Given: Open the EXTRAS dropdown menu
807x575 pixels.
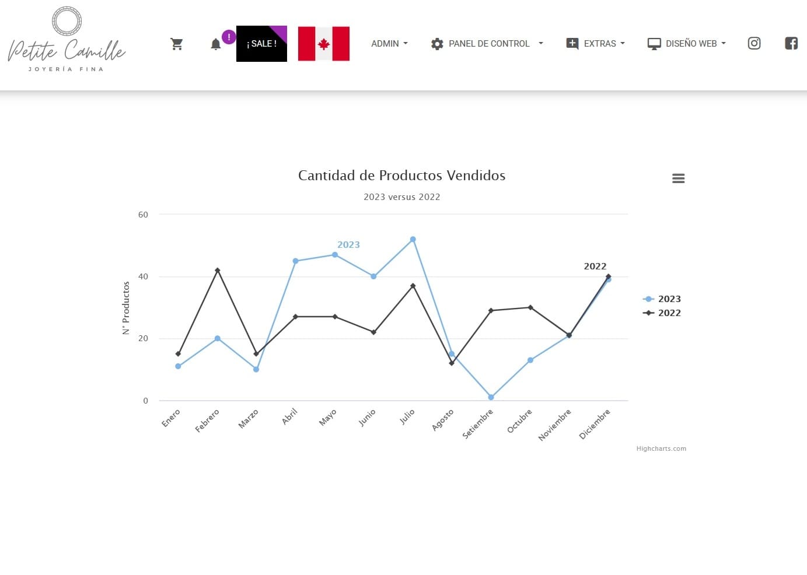Looking at the screenshot, I should [x=600, y=43].
